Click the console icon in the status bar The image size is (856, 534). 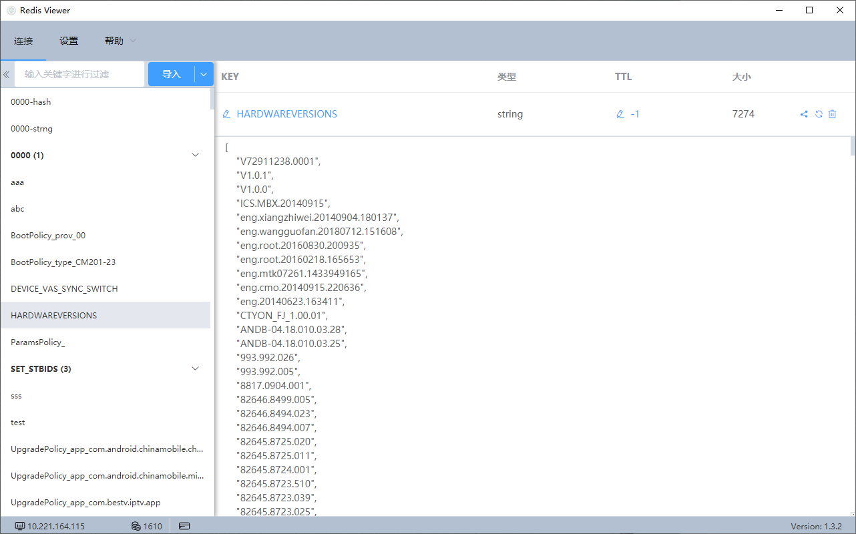185,526
